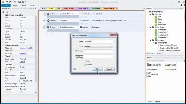This screenshot has height=104, width=186.
Task: Select the textload text object icon
Action: (149, 75)
